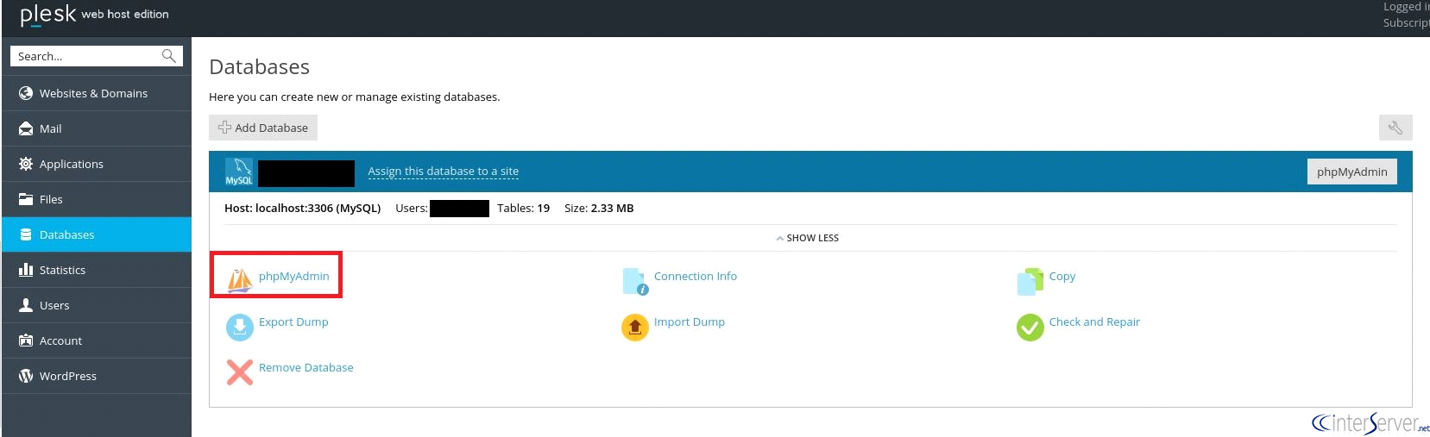This screenshot has width=1430, height=437.
Task: Click the Import Dump upload icon
Action: pos(635,328)
